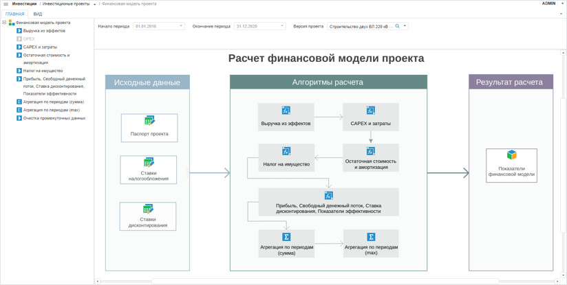
Task: Click sigma icon of Агрегация по периодам (max) in tree
Action: click(x=19, y=110)
